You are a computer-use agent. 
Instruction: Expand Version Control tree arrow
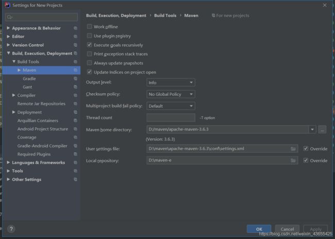[8, 45]
